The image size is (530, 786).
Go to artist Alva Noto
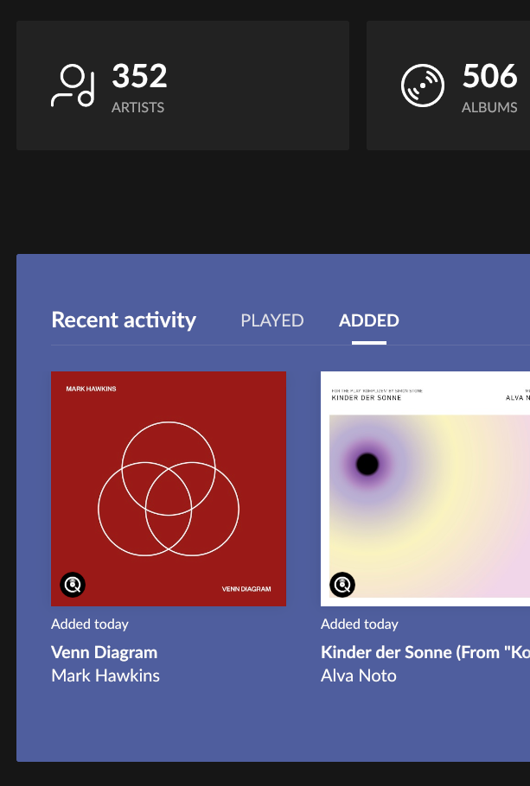tap(358, 675)
